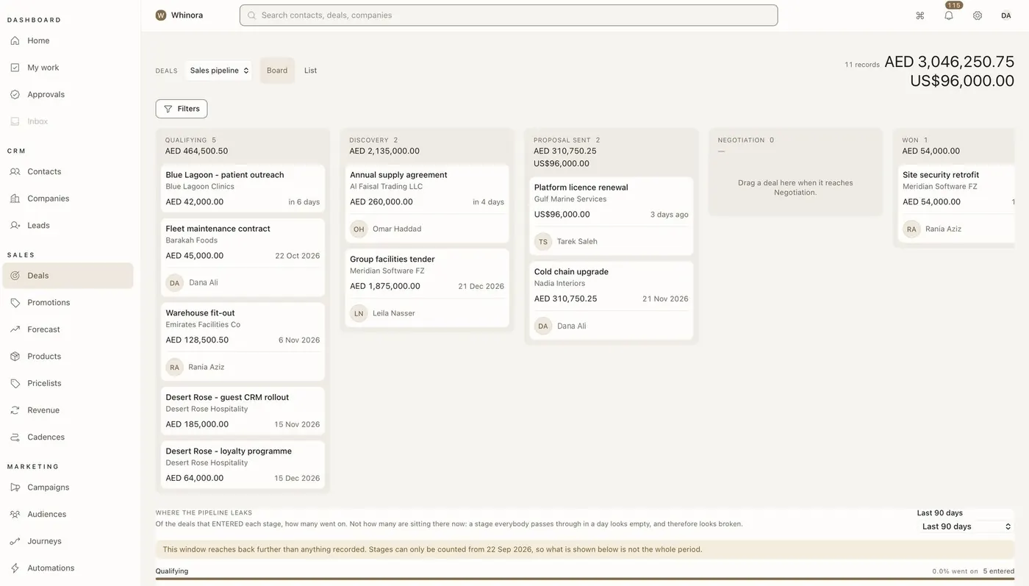Open the command palette shortcut icon

(919, 15)
